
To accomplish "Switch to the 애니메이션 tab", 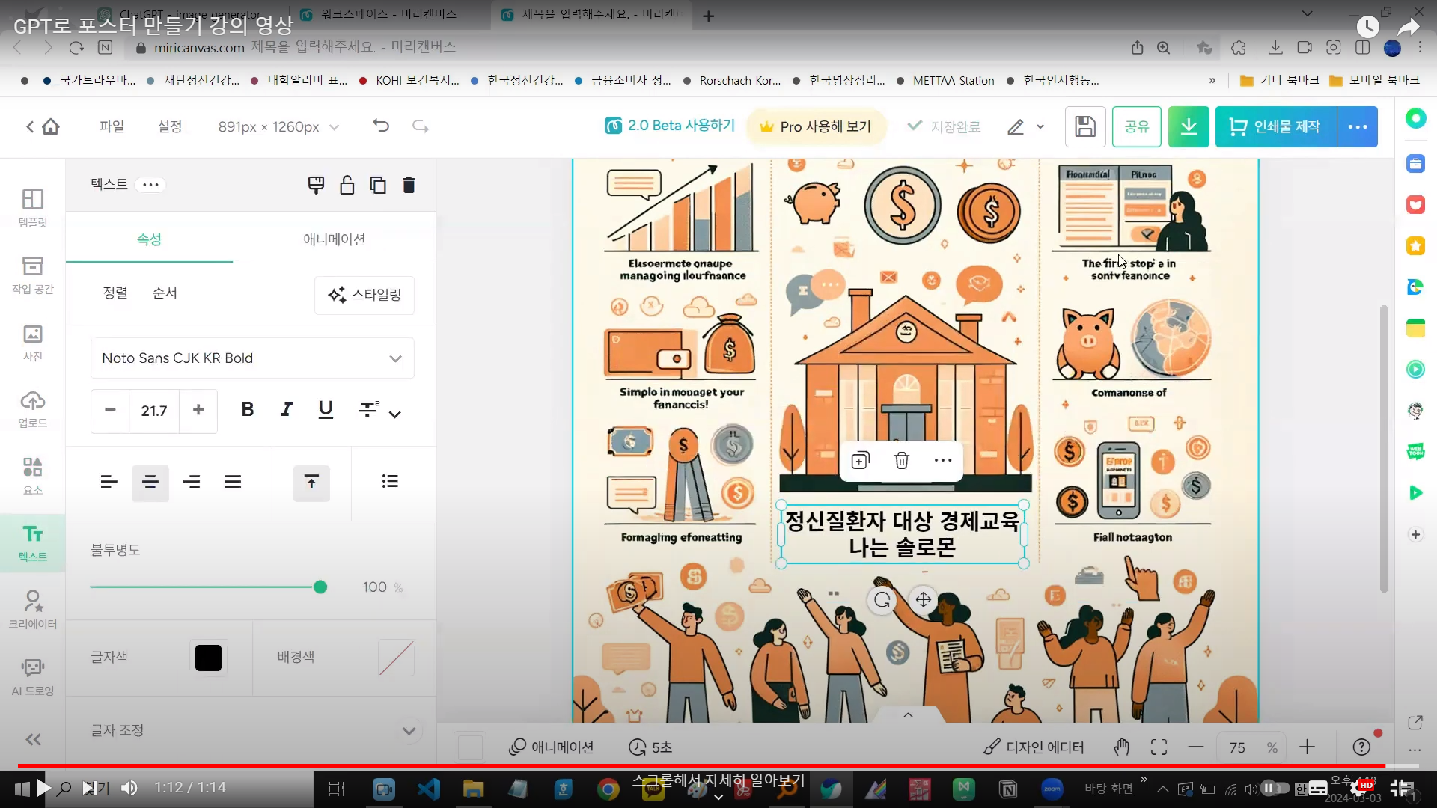I will 334,239.
